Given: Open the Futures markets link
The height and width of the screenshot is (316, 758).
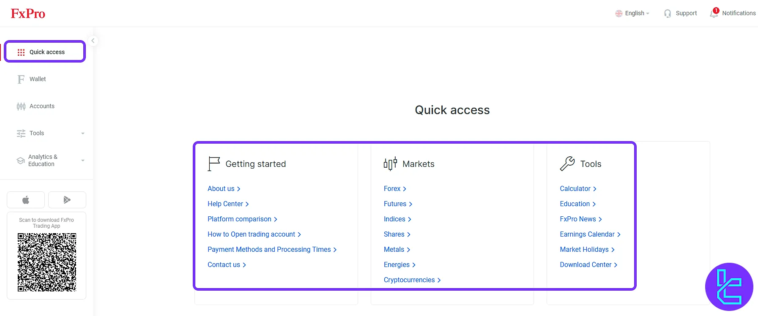Looking at the screenshot, I should click(x=398, y=204).
